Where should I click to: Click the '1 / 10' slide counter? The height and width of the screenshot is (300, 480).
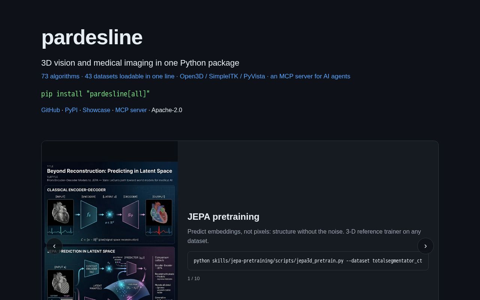[193, 278]
